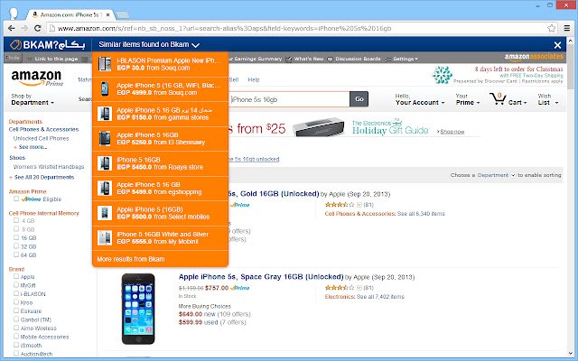
Task: Open the Your Account dropdown
Action: point(420,99)
